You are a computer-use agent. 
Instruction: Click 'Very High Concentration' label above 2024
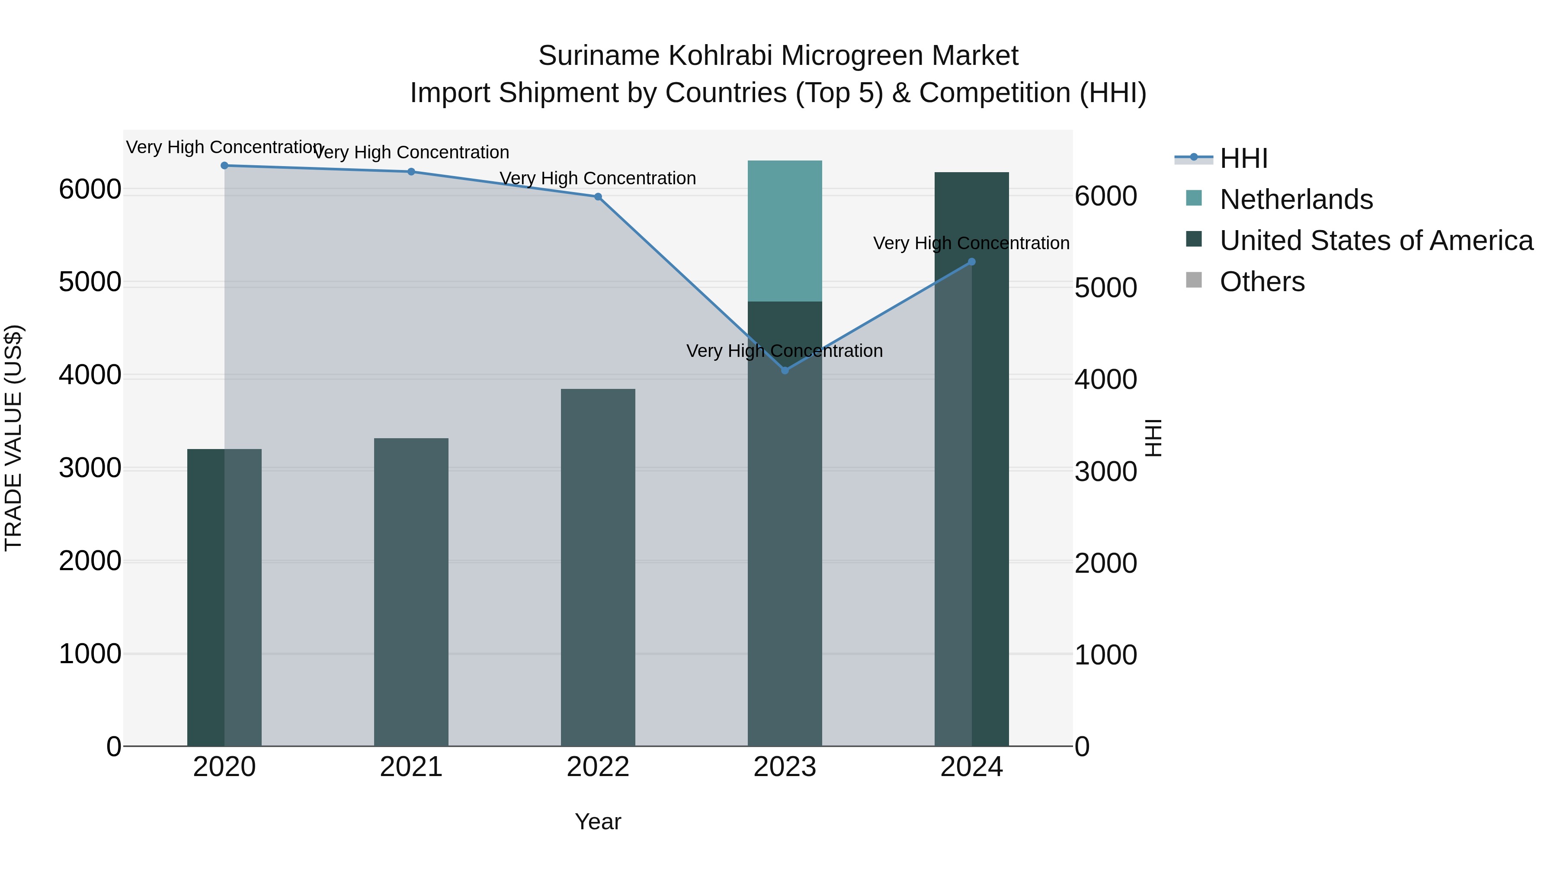[971, 243]
